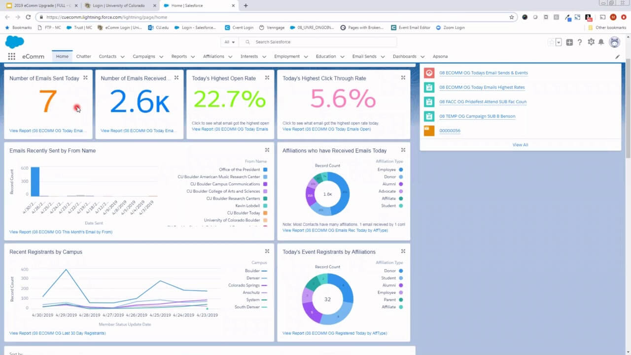Image resolution: width=631 pixels, height=355 pixels.
Task: Click the favorites star icon
Action: [x=551, y=42]
